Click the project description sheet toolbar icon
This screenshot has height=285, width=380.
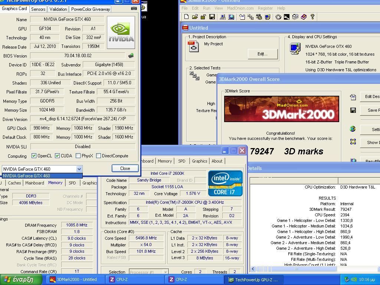(x=242, y=17)
